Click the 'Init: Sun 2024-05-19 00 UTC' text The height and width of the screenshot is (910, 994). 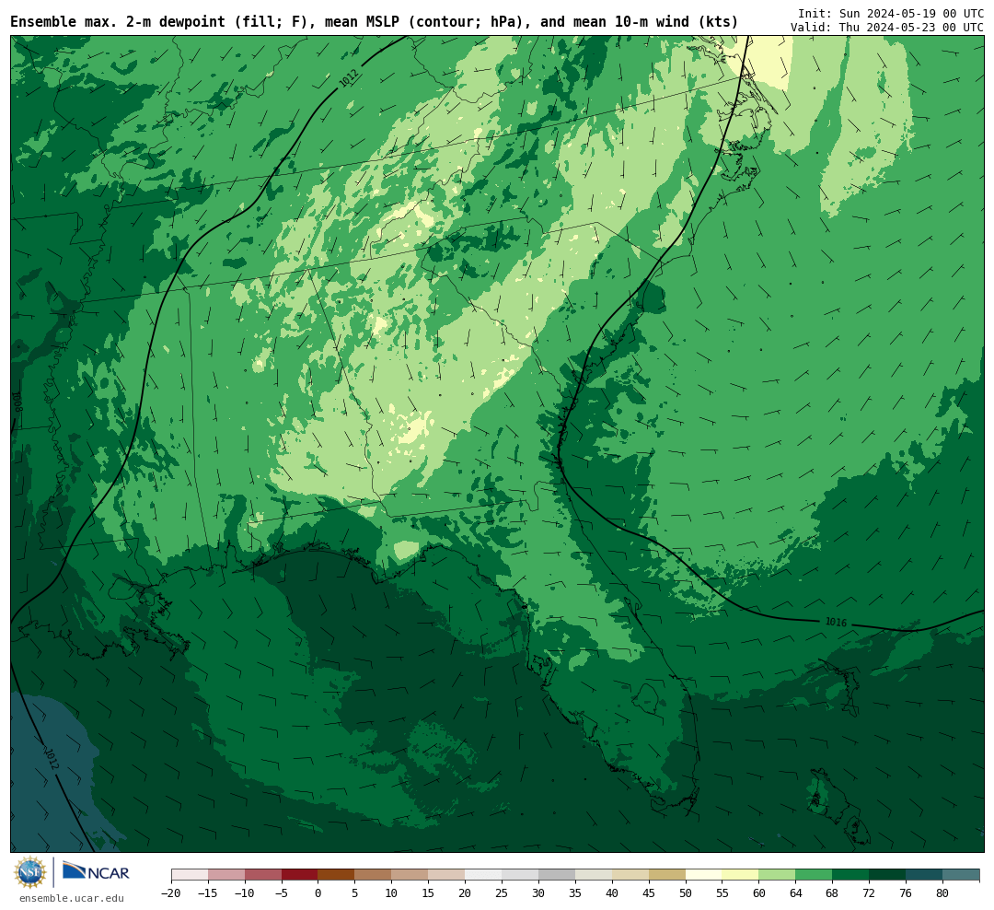[891, 13]
